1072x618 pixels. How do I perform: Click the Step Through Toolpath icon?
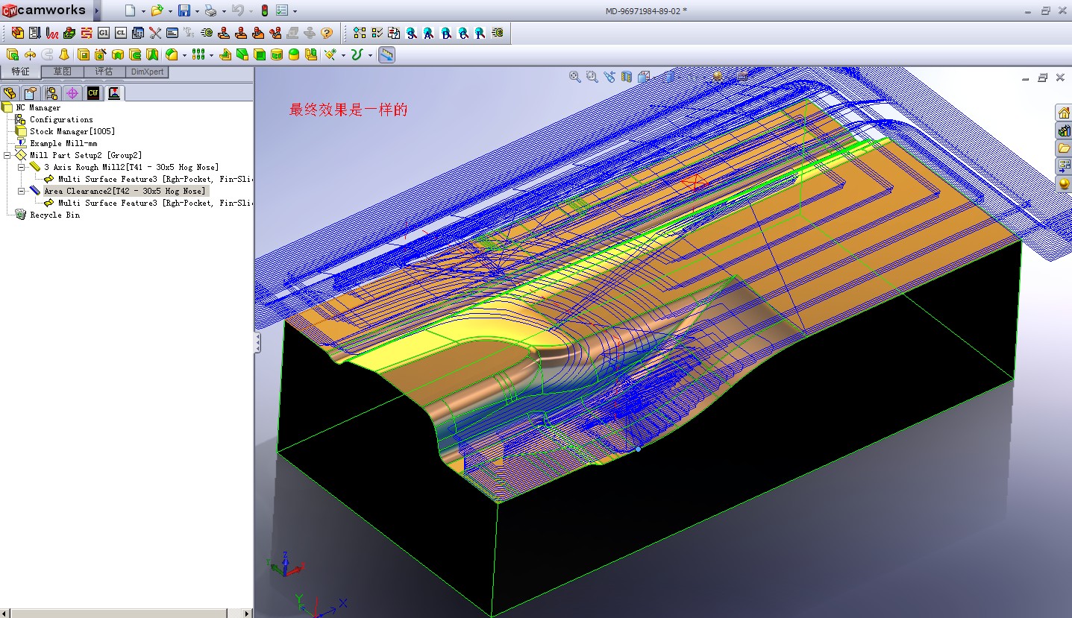tap(87, 33)
